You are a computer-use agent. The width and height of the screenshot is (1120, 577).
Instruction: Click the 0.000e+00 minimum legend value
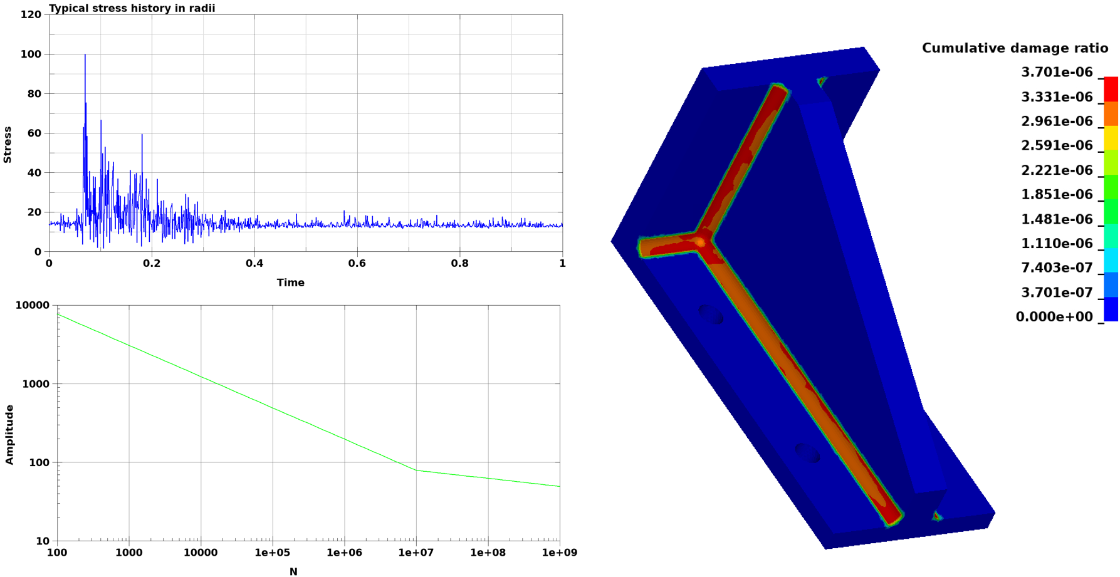pos(1054,317)
